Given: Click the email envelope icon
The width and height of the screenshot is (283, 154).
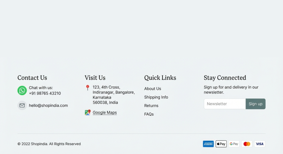Looking at the screenshot, I should (x=22, y=106).
